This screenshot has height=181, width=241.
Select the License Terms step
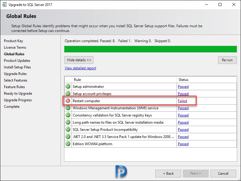(15, 47)
